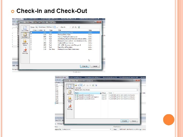Select Source Files icon in Work Items check-in dialog

tap(25, 28)
